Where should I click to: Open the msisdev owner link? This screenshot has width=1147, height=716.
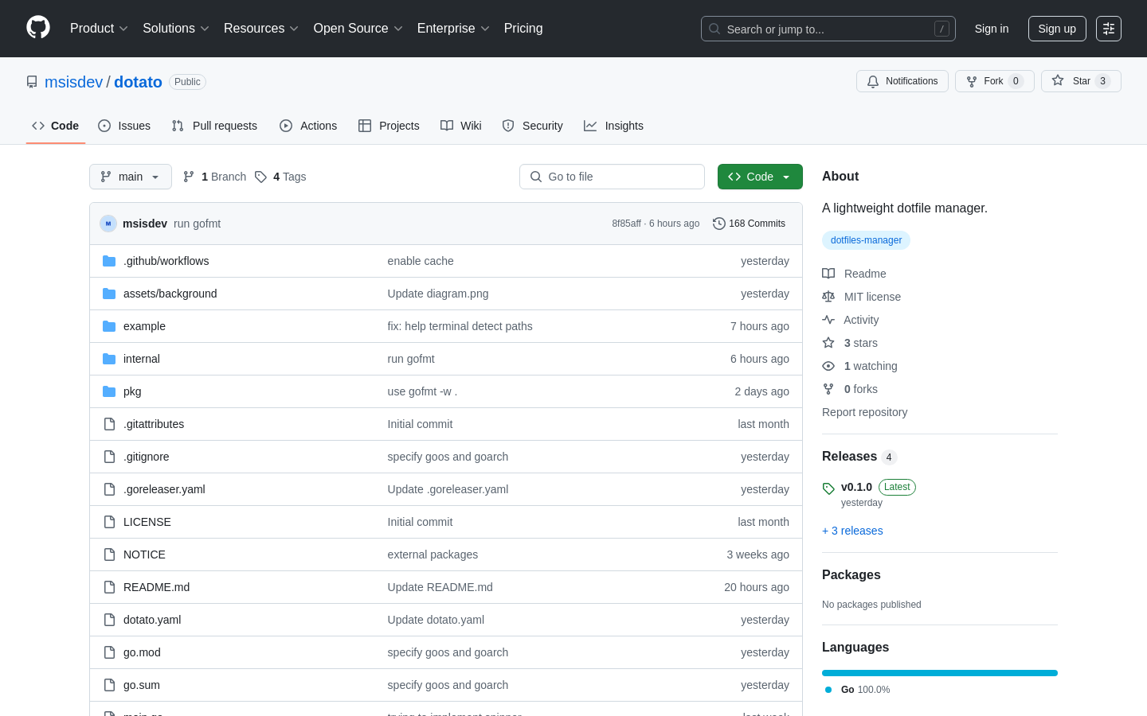coord(73,82)
